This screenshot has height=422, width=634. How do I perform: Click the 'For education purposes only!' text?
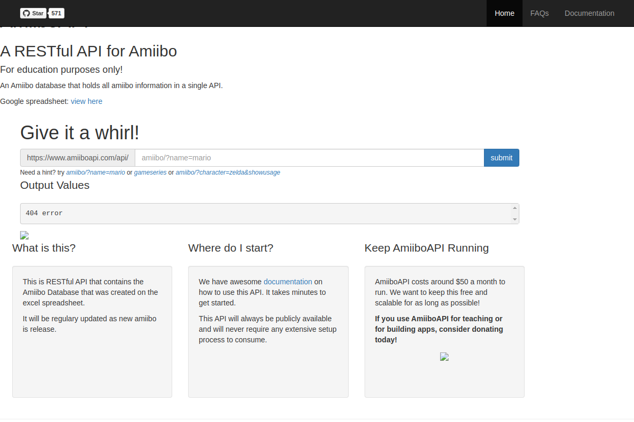click(x=61, y=70)
